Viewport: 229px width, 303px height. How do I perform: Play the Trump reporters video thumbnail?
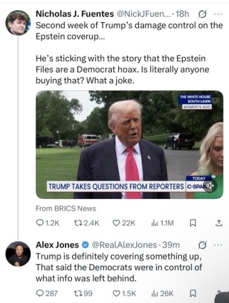130,145
